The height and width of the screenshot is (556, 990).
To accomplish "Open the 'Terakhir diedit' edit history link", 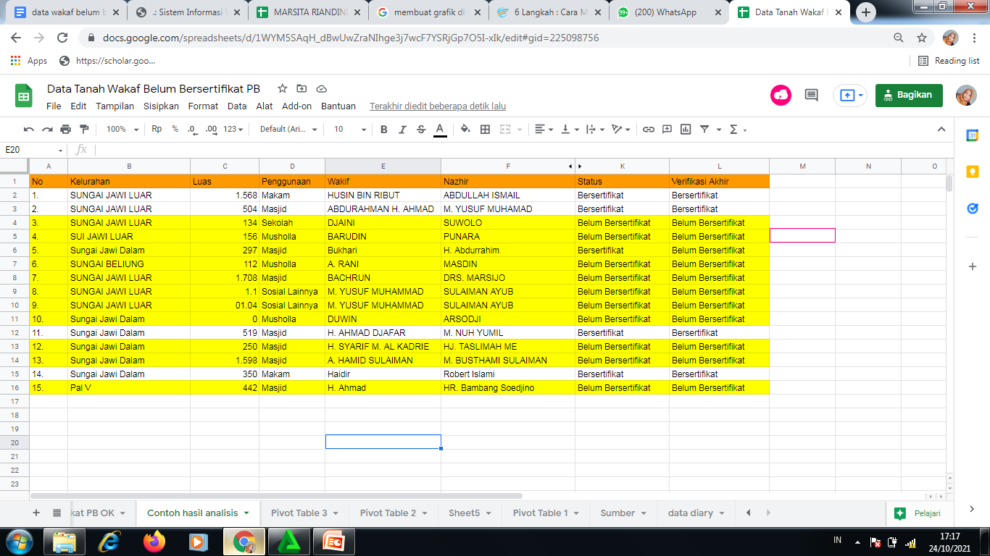I will click(x=438, y=106).
